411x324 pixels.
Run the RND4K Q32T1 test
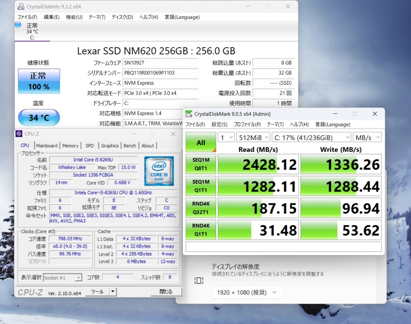[201, 208]
